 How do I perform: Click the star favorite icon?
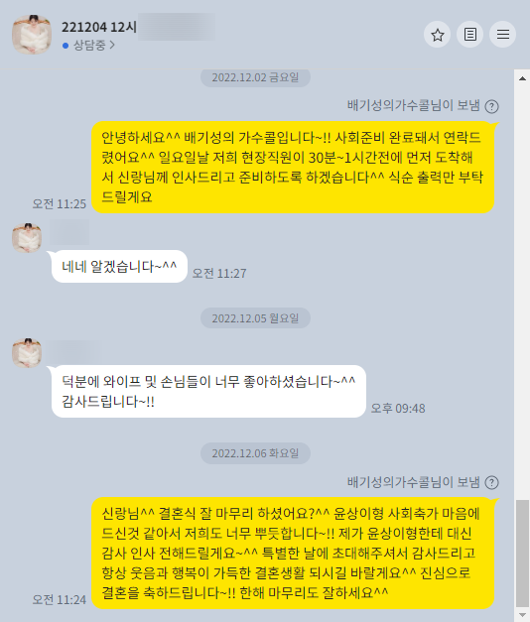coord(437,35)
